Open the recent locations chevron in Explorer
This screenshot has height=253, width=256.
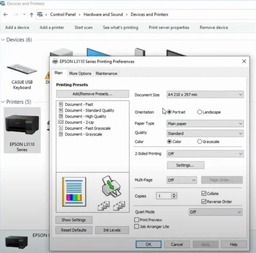click(x=24, y=15)
